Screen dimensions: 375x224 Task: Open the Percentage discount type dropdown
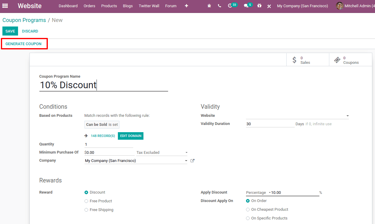click(x=258, y=193)
